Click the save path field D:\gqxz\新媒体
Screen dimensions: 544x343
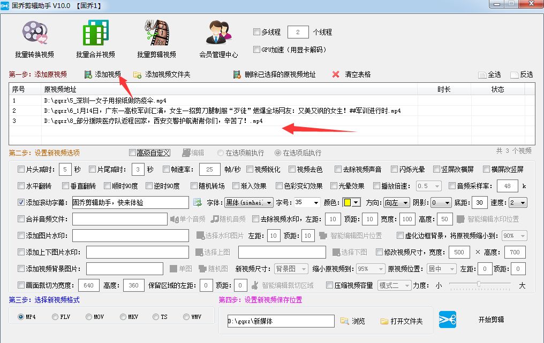[x=281, y=321]
